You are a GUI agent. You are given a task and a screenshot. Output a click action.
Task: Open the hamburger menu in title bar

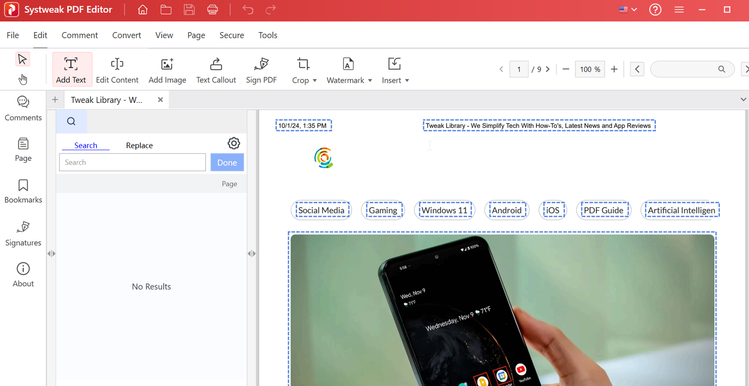pyautogui.click(x=679, y=9)
